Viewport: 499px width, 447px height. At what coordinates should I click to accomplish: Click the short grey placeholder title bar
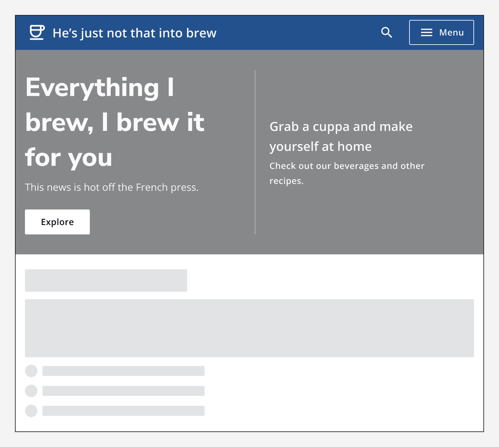click(x=106, y=281)
